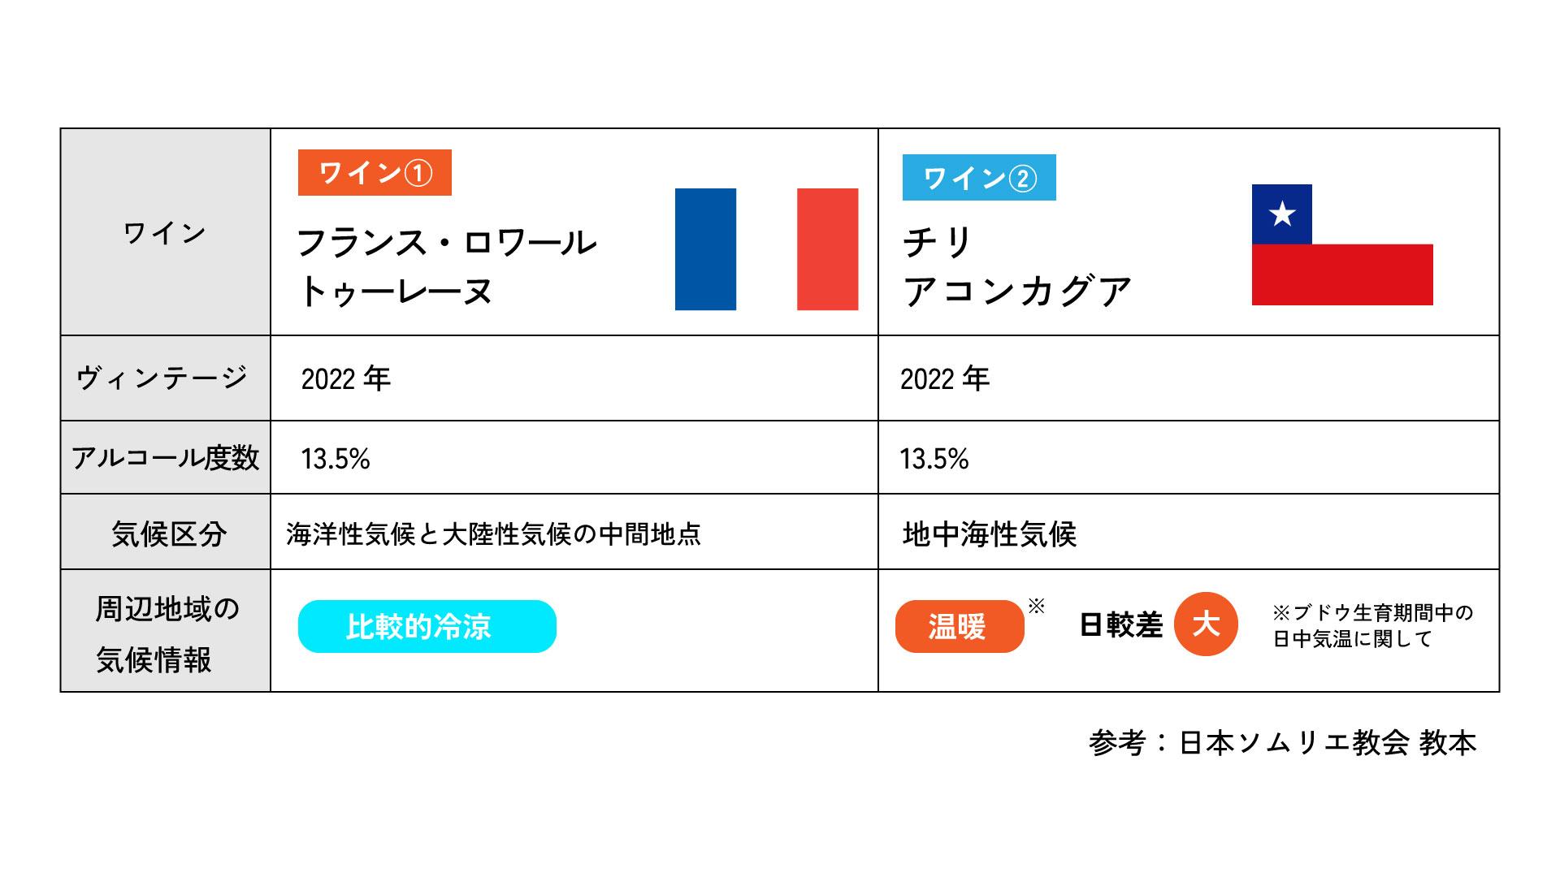Image resolution: width=1560 pixels, height=877 pixels.
Task: Click the white star on Chile flag
Action: [x=1282, y=214]
